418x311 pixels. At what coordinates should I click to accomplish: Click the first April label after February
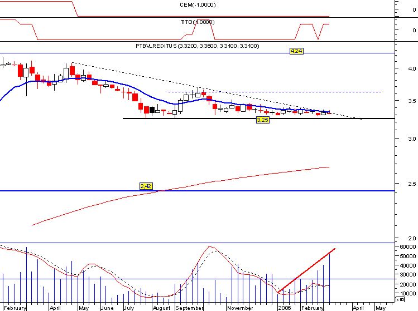[x=55, y=308]
